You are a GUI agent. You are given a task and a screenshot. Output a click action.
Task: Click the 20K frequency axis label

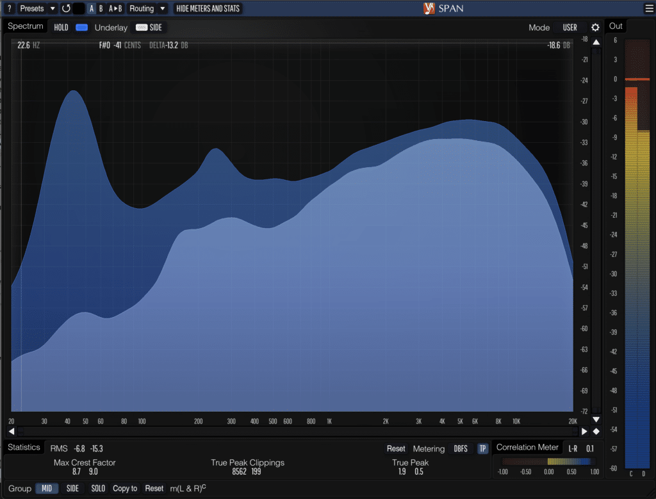pyautogui.click(x=573, y=421)
